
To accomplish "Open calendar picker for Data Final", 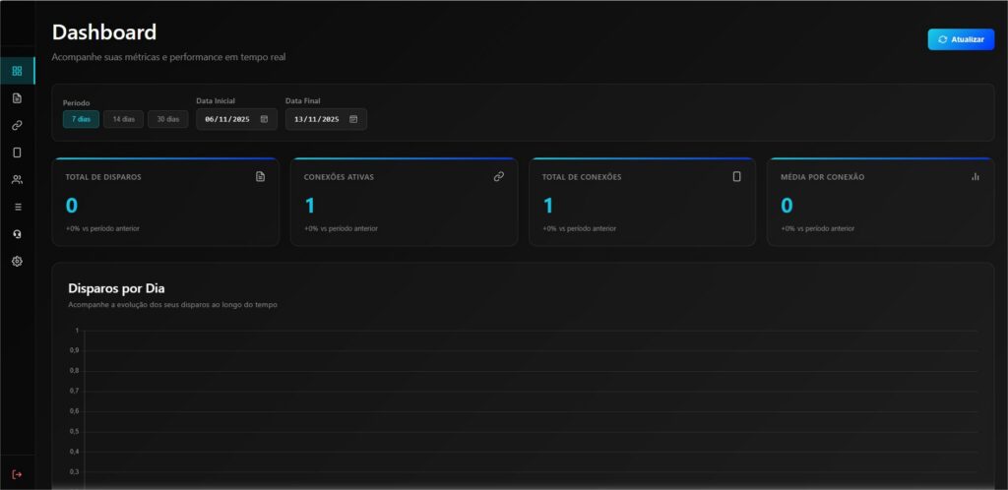I will pyautogui.click(x=353, y=119).
